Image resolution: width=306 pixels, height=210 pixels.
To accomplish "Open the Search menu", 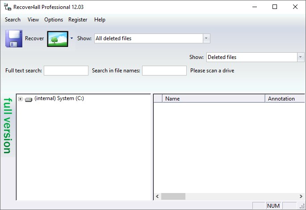I will tap(13, 20).
